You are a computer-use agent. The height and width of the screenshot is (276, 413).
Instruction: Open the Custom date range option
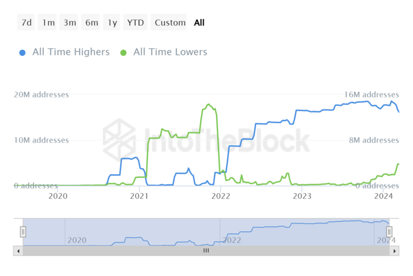click(169, 22)
